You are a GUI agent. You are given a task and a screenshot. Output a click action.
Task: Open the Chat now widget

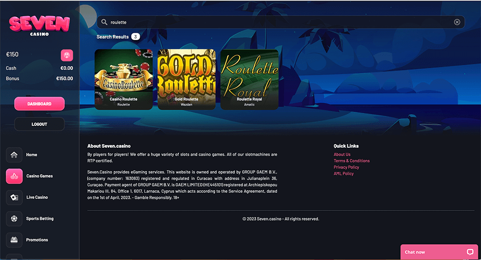[439, 252]
